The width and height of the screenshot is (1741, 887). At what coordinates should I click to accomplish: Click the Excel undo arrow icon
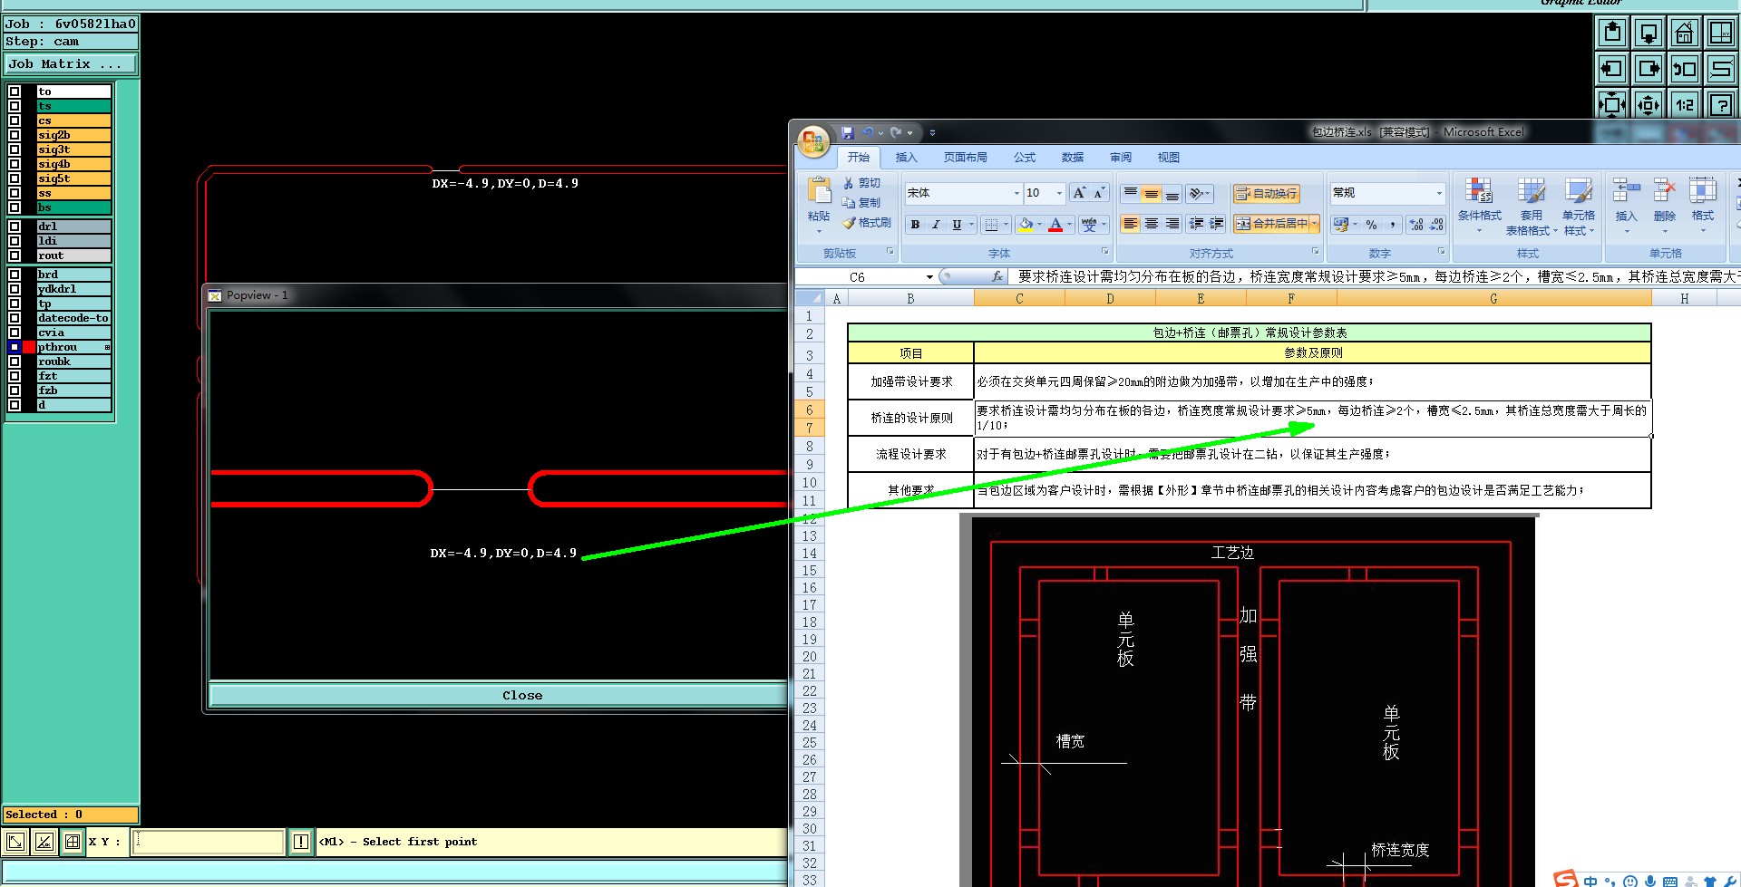click(x=868, y=132)
